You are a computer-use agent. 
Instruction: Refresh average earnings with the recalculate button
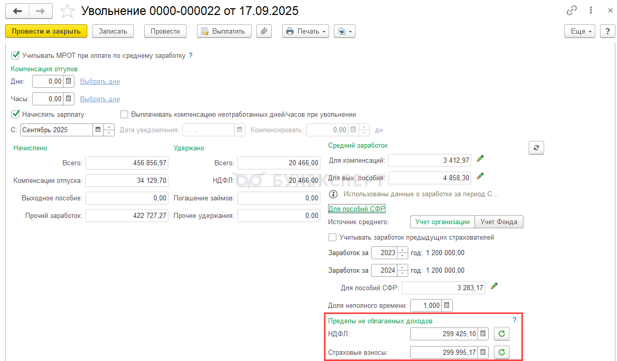click(x=536, y=148)
